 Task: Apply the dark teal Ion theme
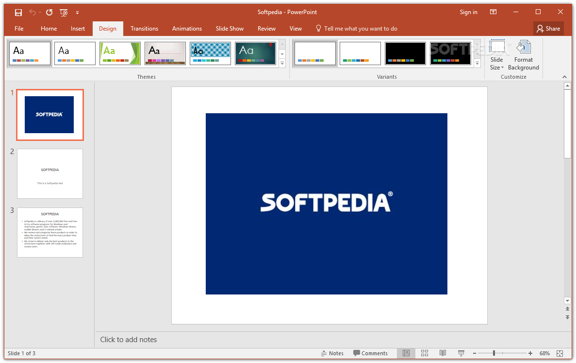[256, 53]
